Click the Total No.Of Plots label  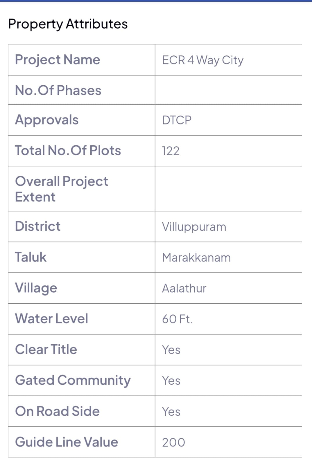click(68, 151)
